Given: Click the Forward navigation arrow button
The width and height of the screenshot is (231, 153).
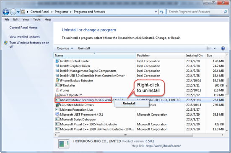Looking at the screenshot, I should [x=13, y=12].
